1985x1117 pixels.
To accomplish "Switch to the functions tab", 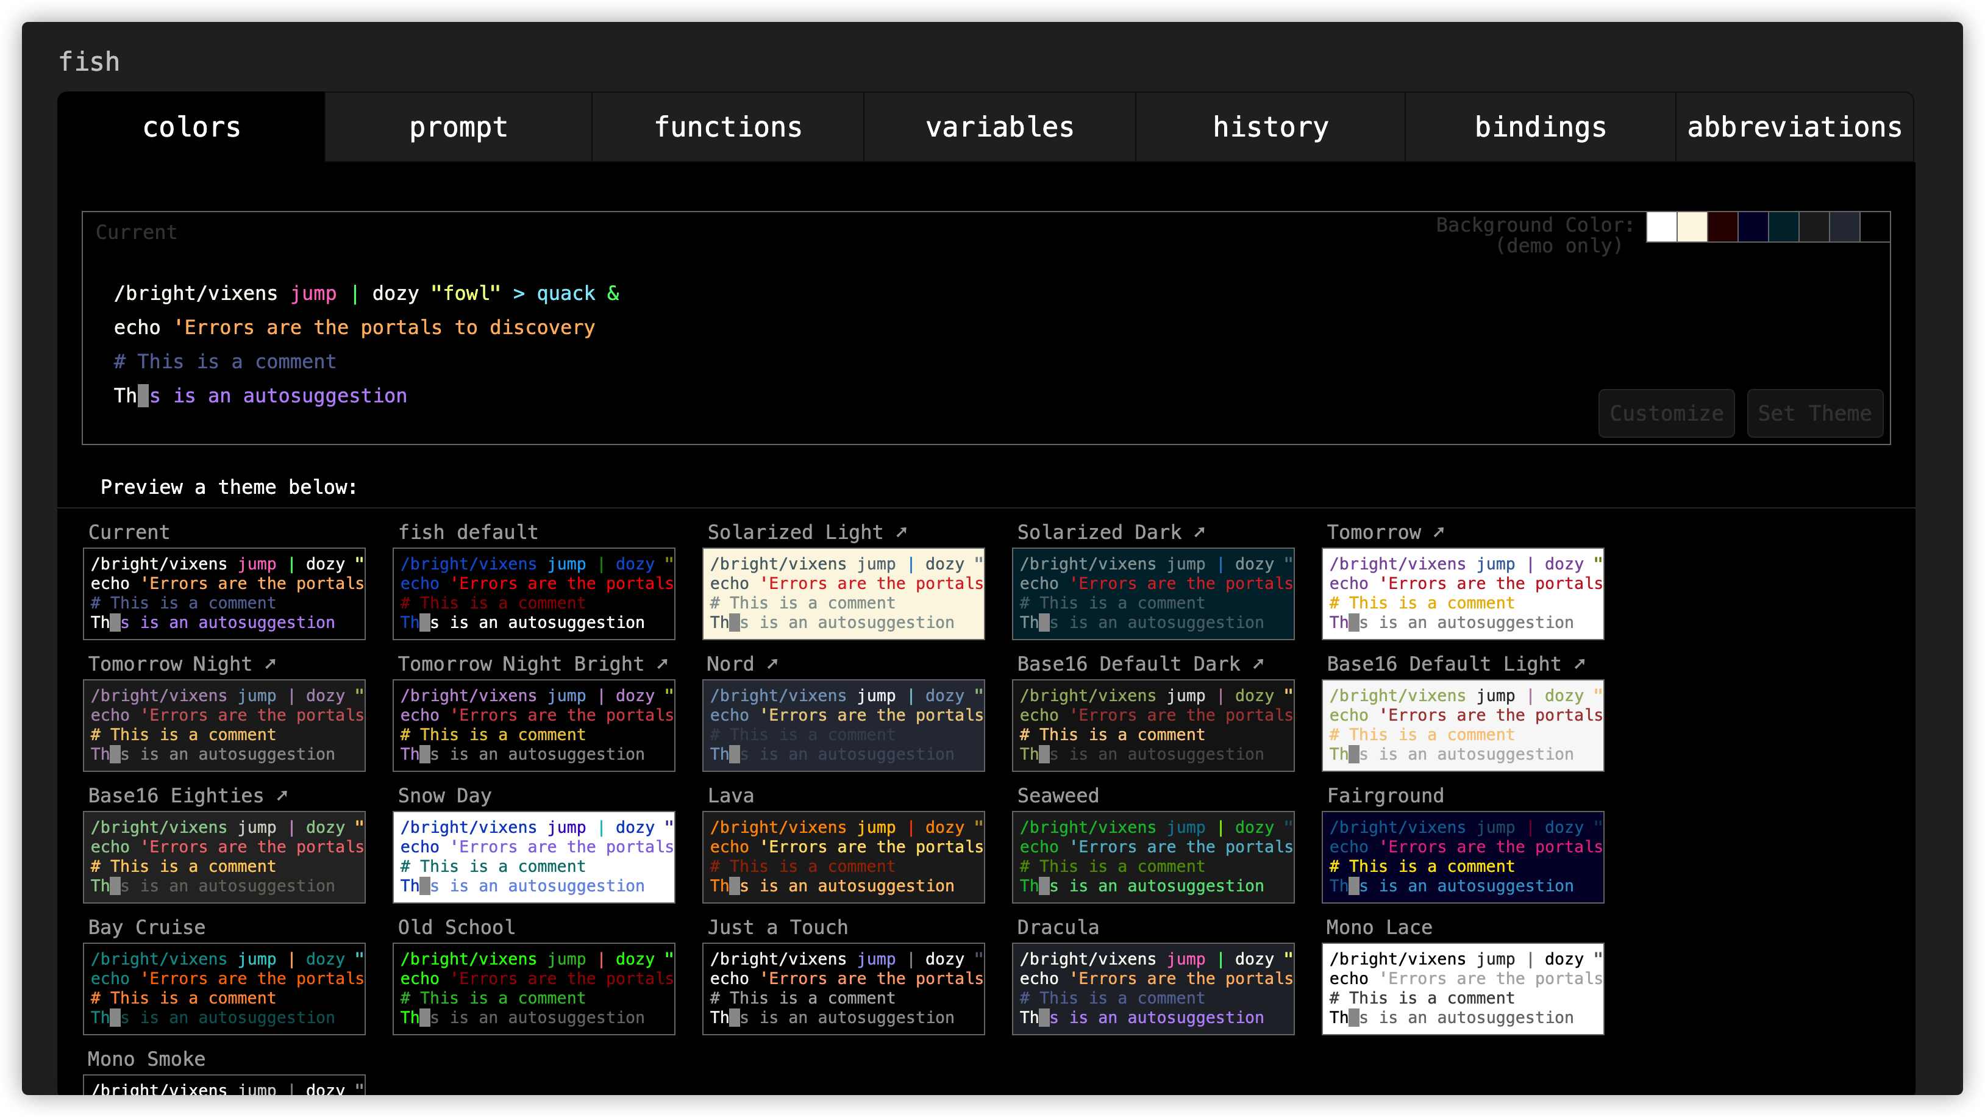I will 728,127.
